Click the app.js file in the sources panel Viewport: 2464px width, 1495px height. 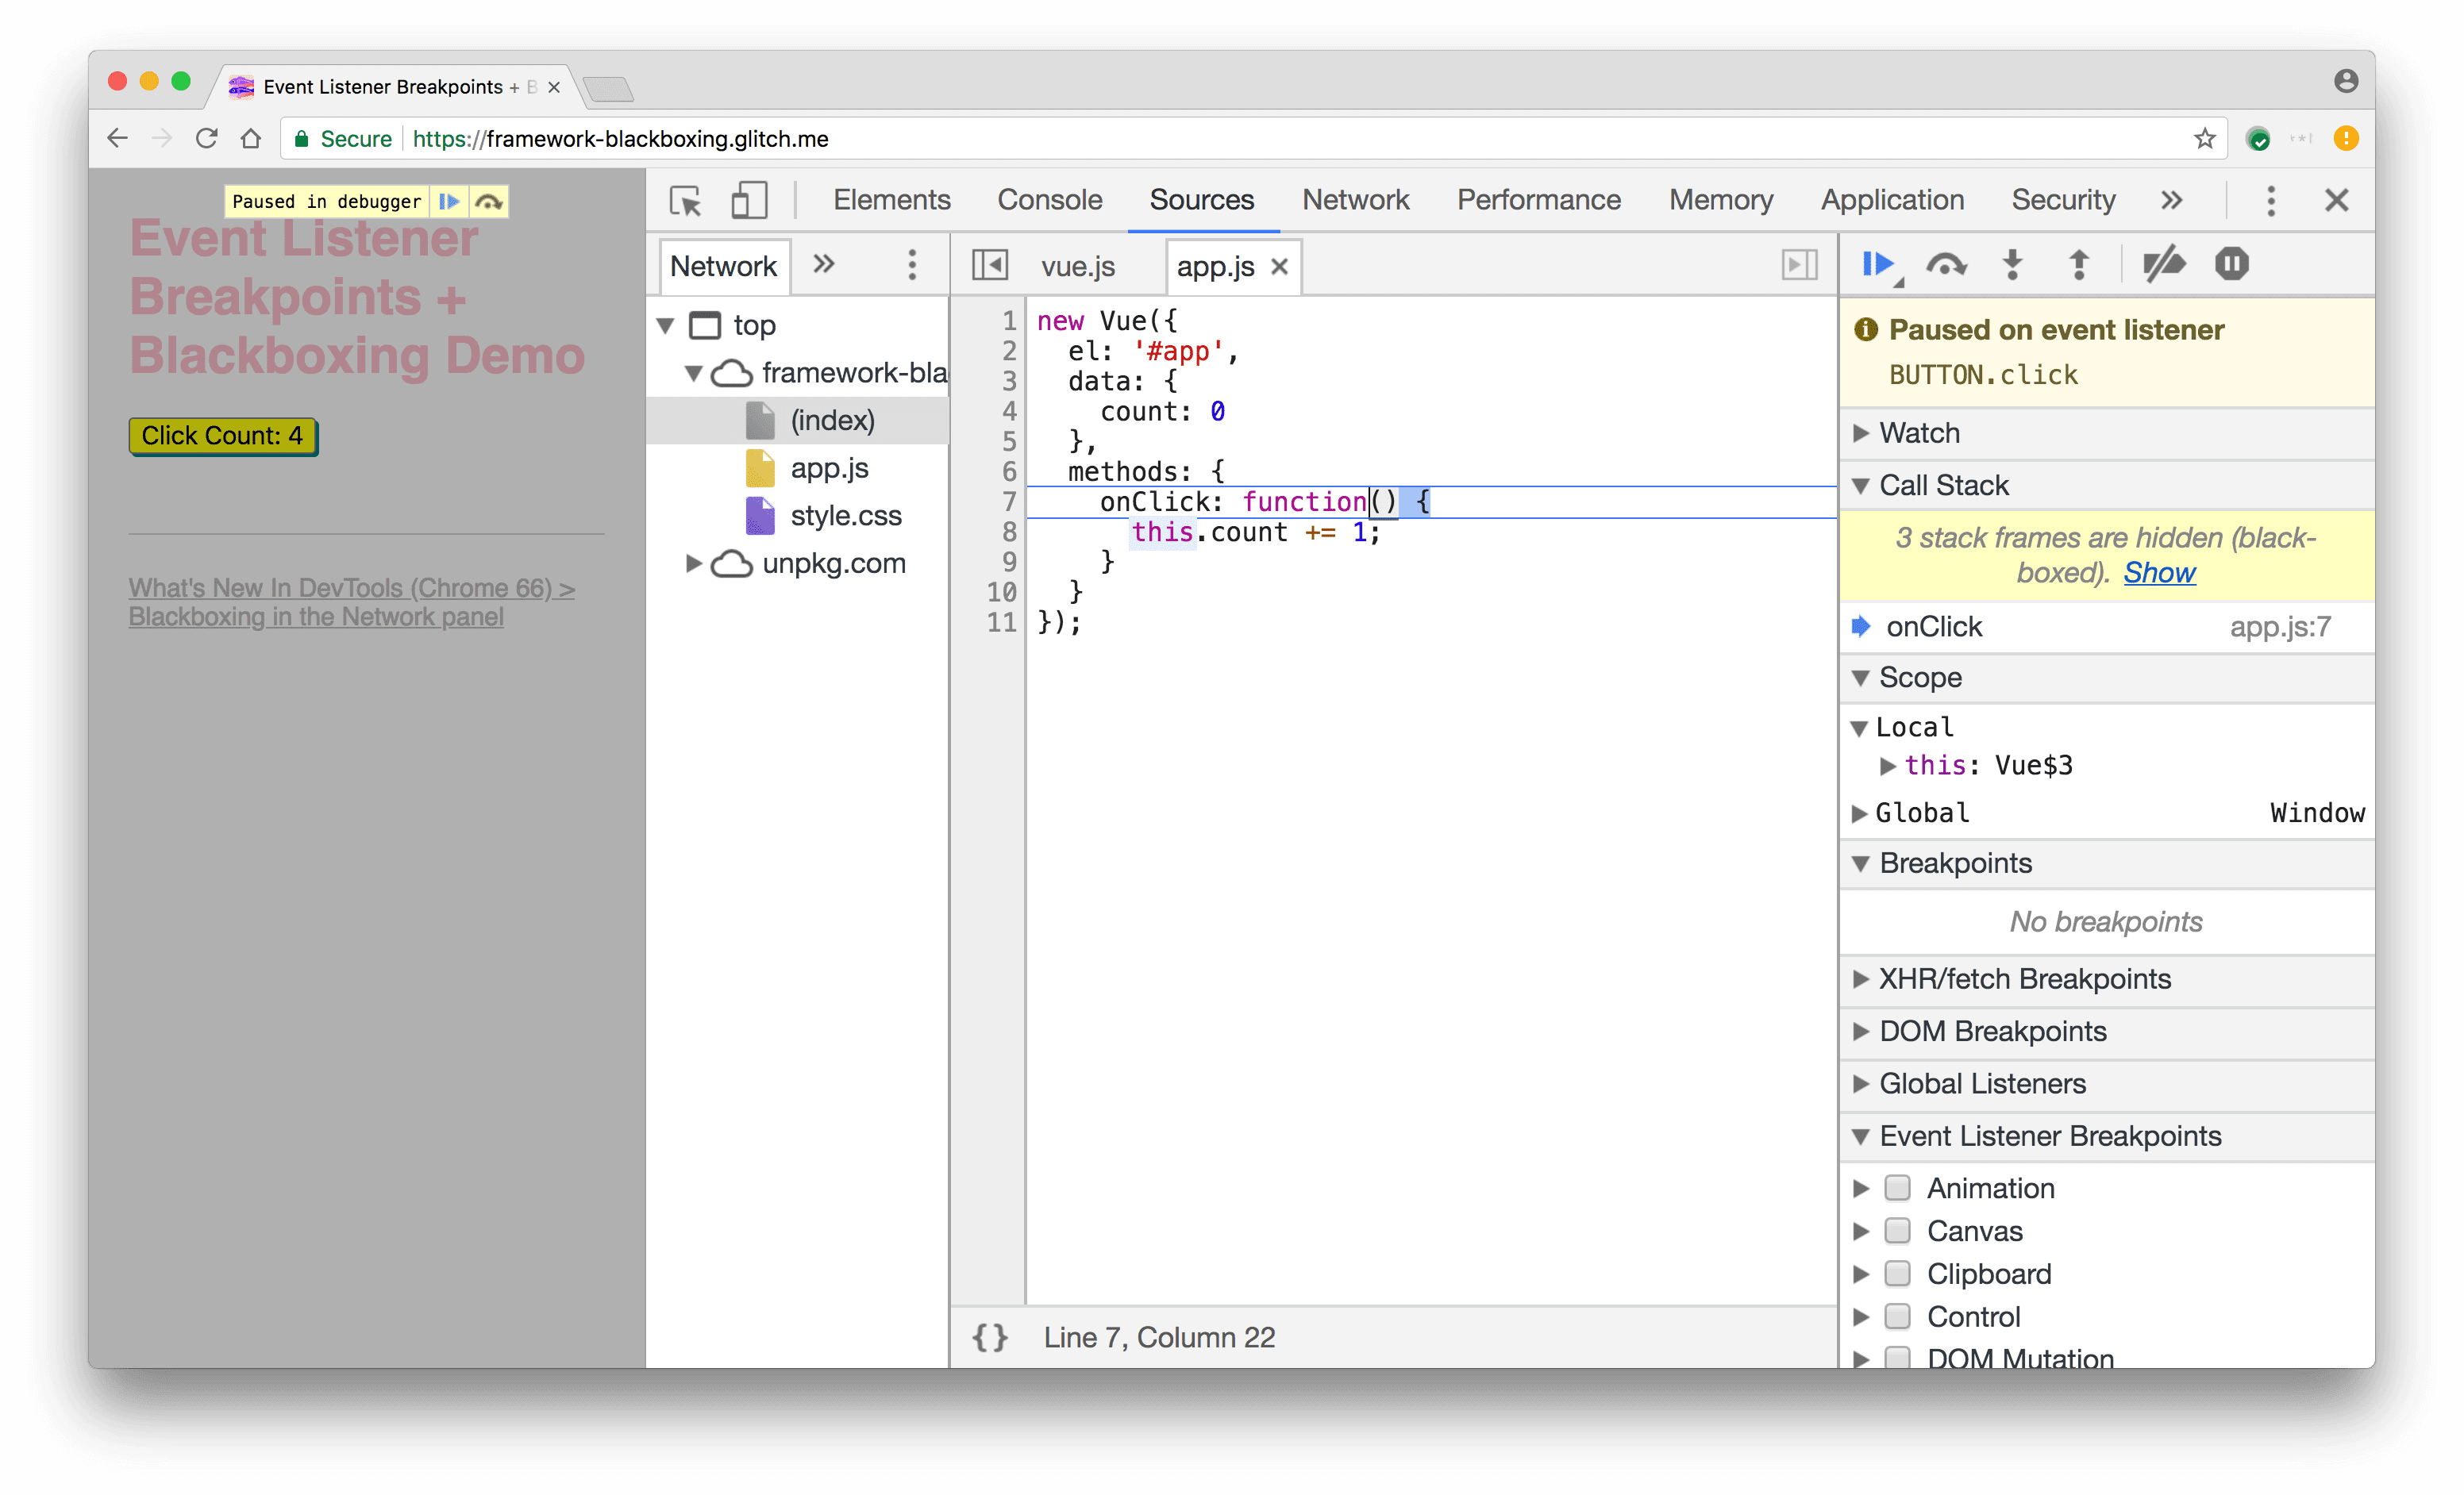pos(829,466)
